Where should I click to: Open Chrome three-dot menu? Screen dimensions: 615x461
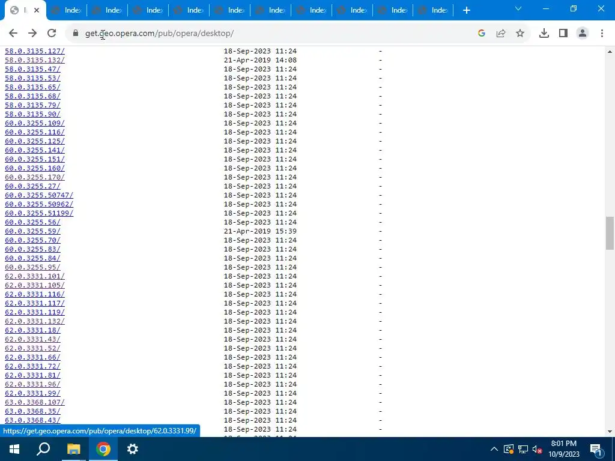click(x=602, y=34)
